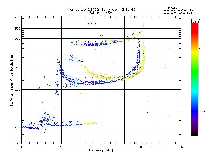
Task: Click the x-axis tick label '10'
Action: pyautogui.click(x=154, y=147)
